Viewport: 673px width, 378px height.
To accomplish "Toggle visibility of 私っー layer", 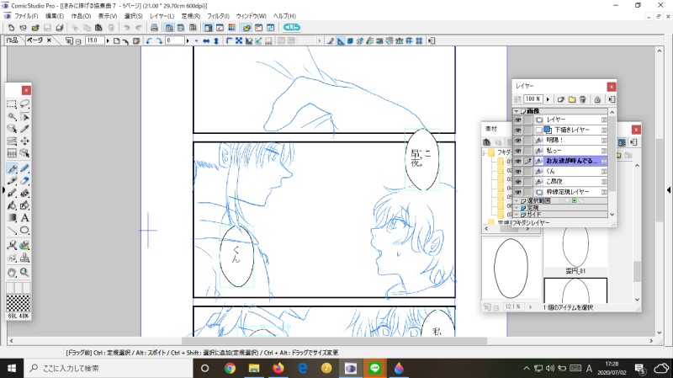I will coord(518,151).
